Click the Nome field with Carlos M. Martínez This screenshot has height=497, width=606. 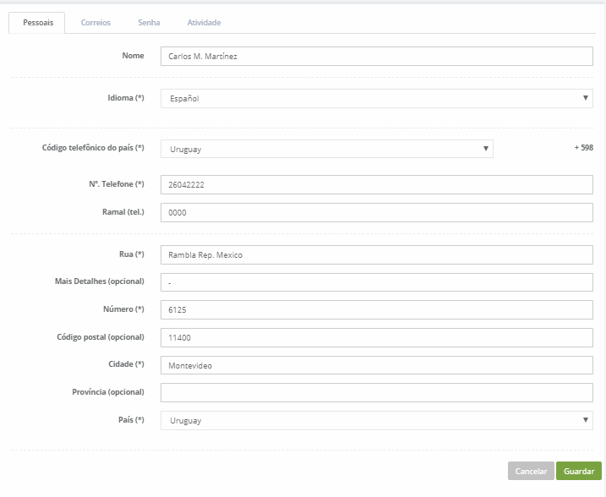coord(376,56)
